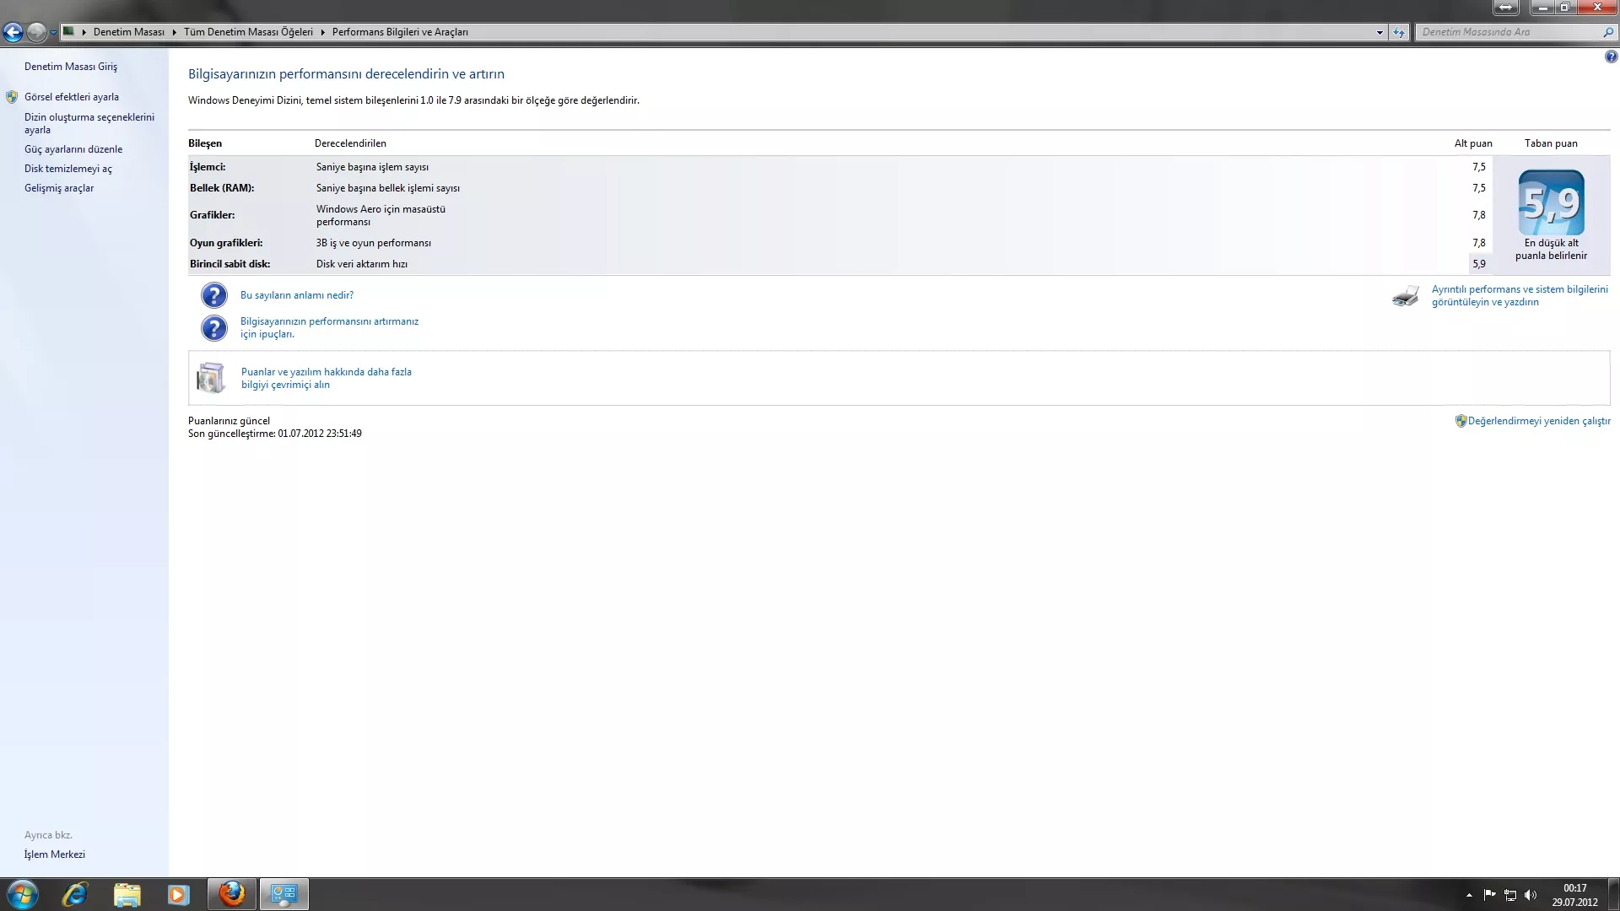
Task: Click the printer icon for detailed performance info
Action: [x=1406, y=296]
